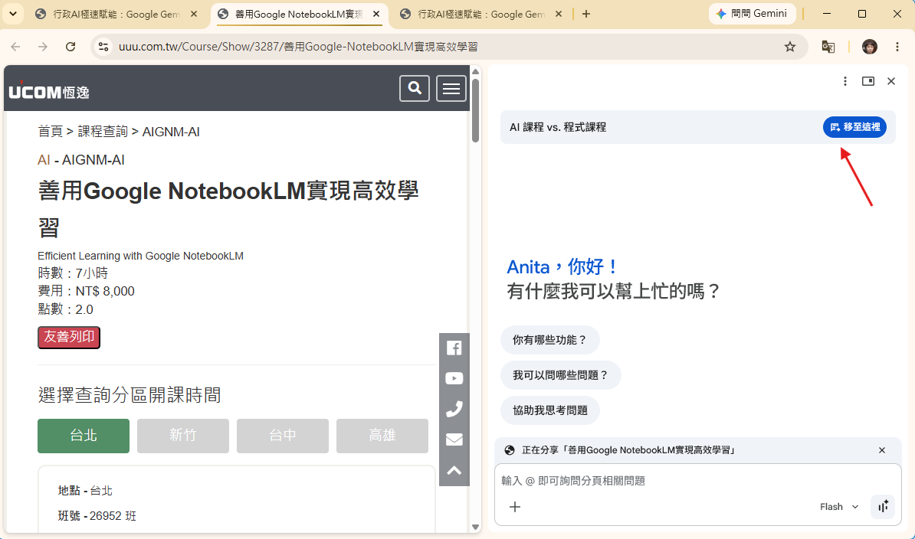The width and height of the screenshot is (915, 539).
Task: Click the Gemini prompt input field
Action: coord(697,481)
